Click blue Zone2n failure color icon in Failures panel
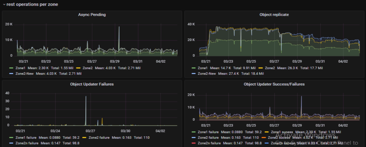Screen dimensions: 366x147 click(11, 143)
